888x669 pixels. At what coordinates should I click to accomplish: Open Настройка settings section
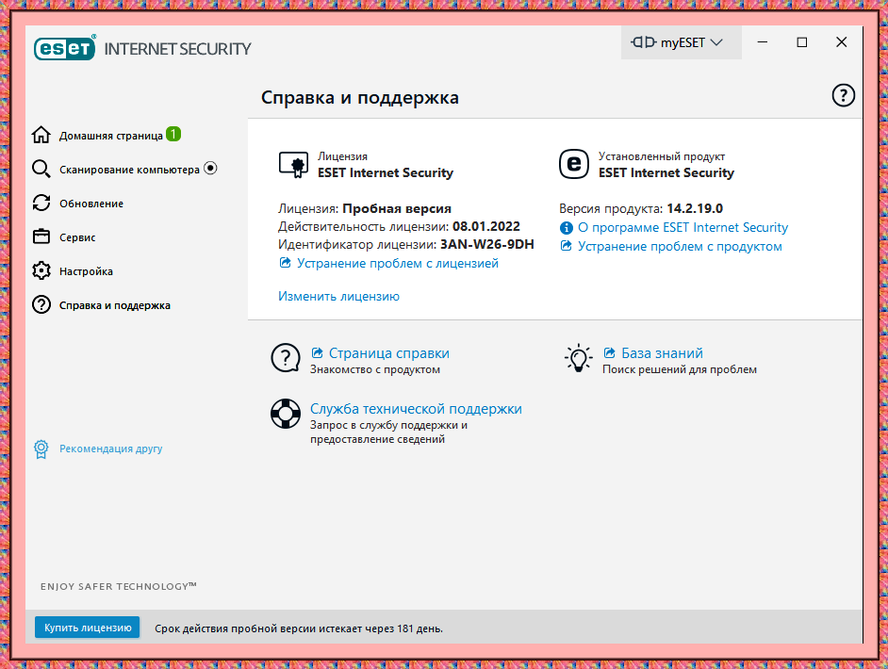(x=86, y=271)
